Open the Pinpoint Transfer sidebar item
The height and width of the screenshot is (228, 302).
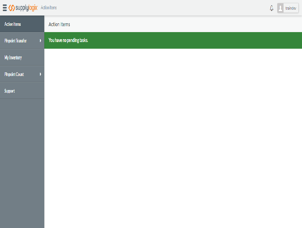pyautogui.click(x=16, y=41)
